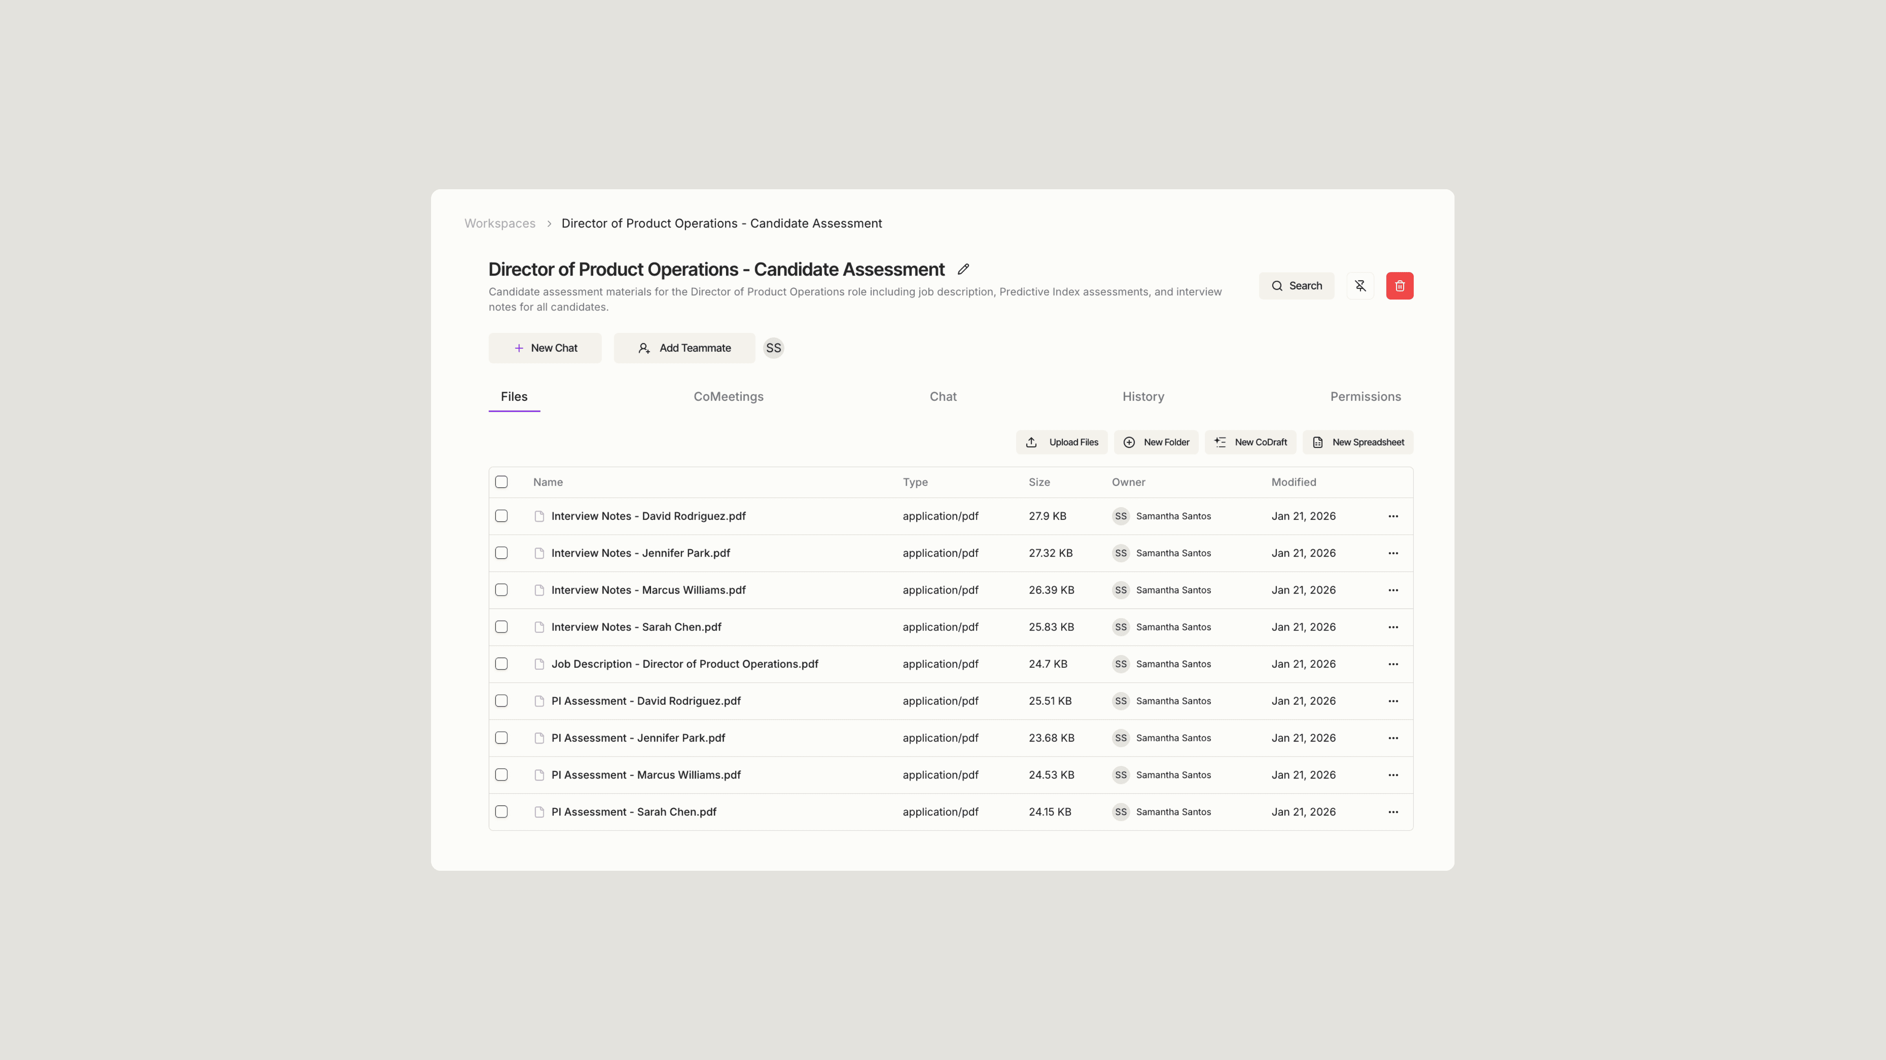
Task: Select PI Assessment - Sarah Chen.pdf checkbox
Action: (x=501, y=812)
